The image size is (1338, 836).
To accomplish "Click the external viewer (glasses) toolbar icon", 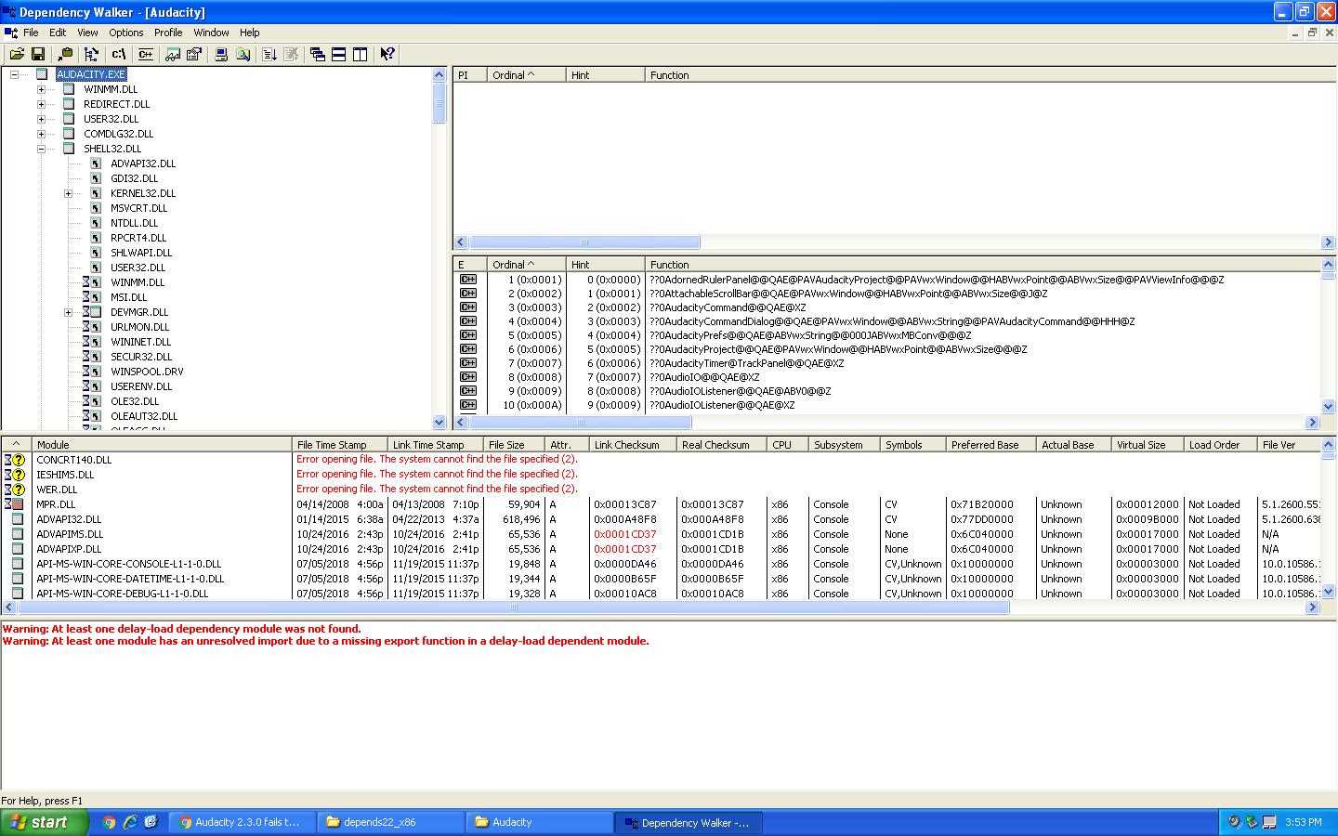I will (173, 54).
